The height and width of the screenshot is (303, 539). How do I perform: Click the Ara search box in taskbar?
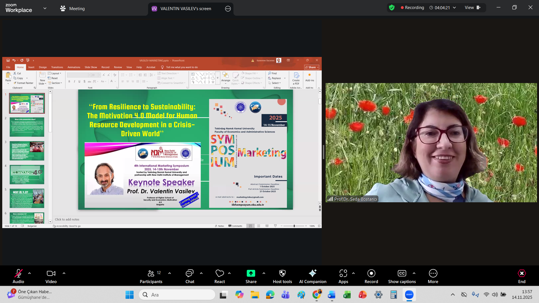pyautogui.click(x=177, y=295)
